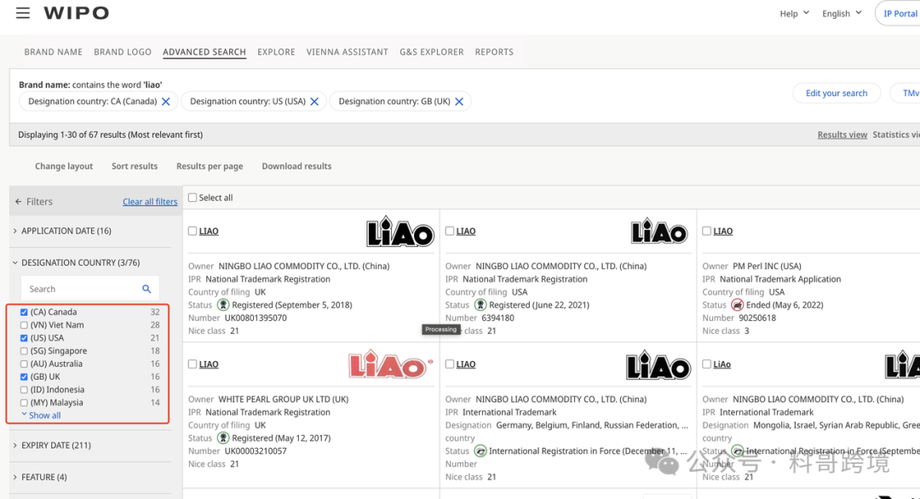Select the WHITE PEARL GROUP LIAO result checkbox
920x499 pixels.
click(x=193, y=364)
